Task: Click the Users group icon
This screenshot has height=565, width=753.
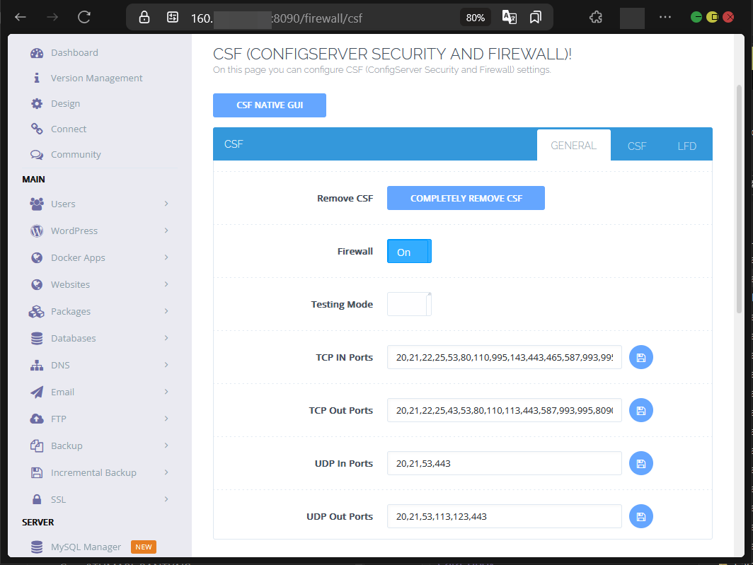Action: coord(37,204)
